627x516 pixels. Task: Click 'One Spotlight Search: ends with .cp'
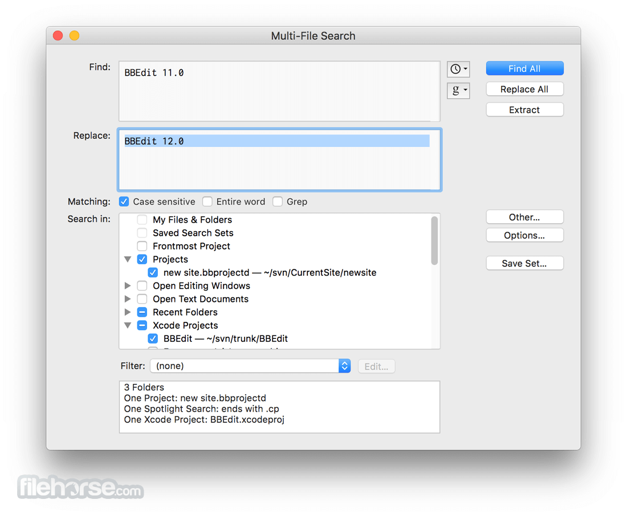tap(202, 409)
